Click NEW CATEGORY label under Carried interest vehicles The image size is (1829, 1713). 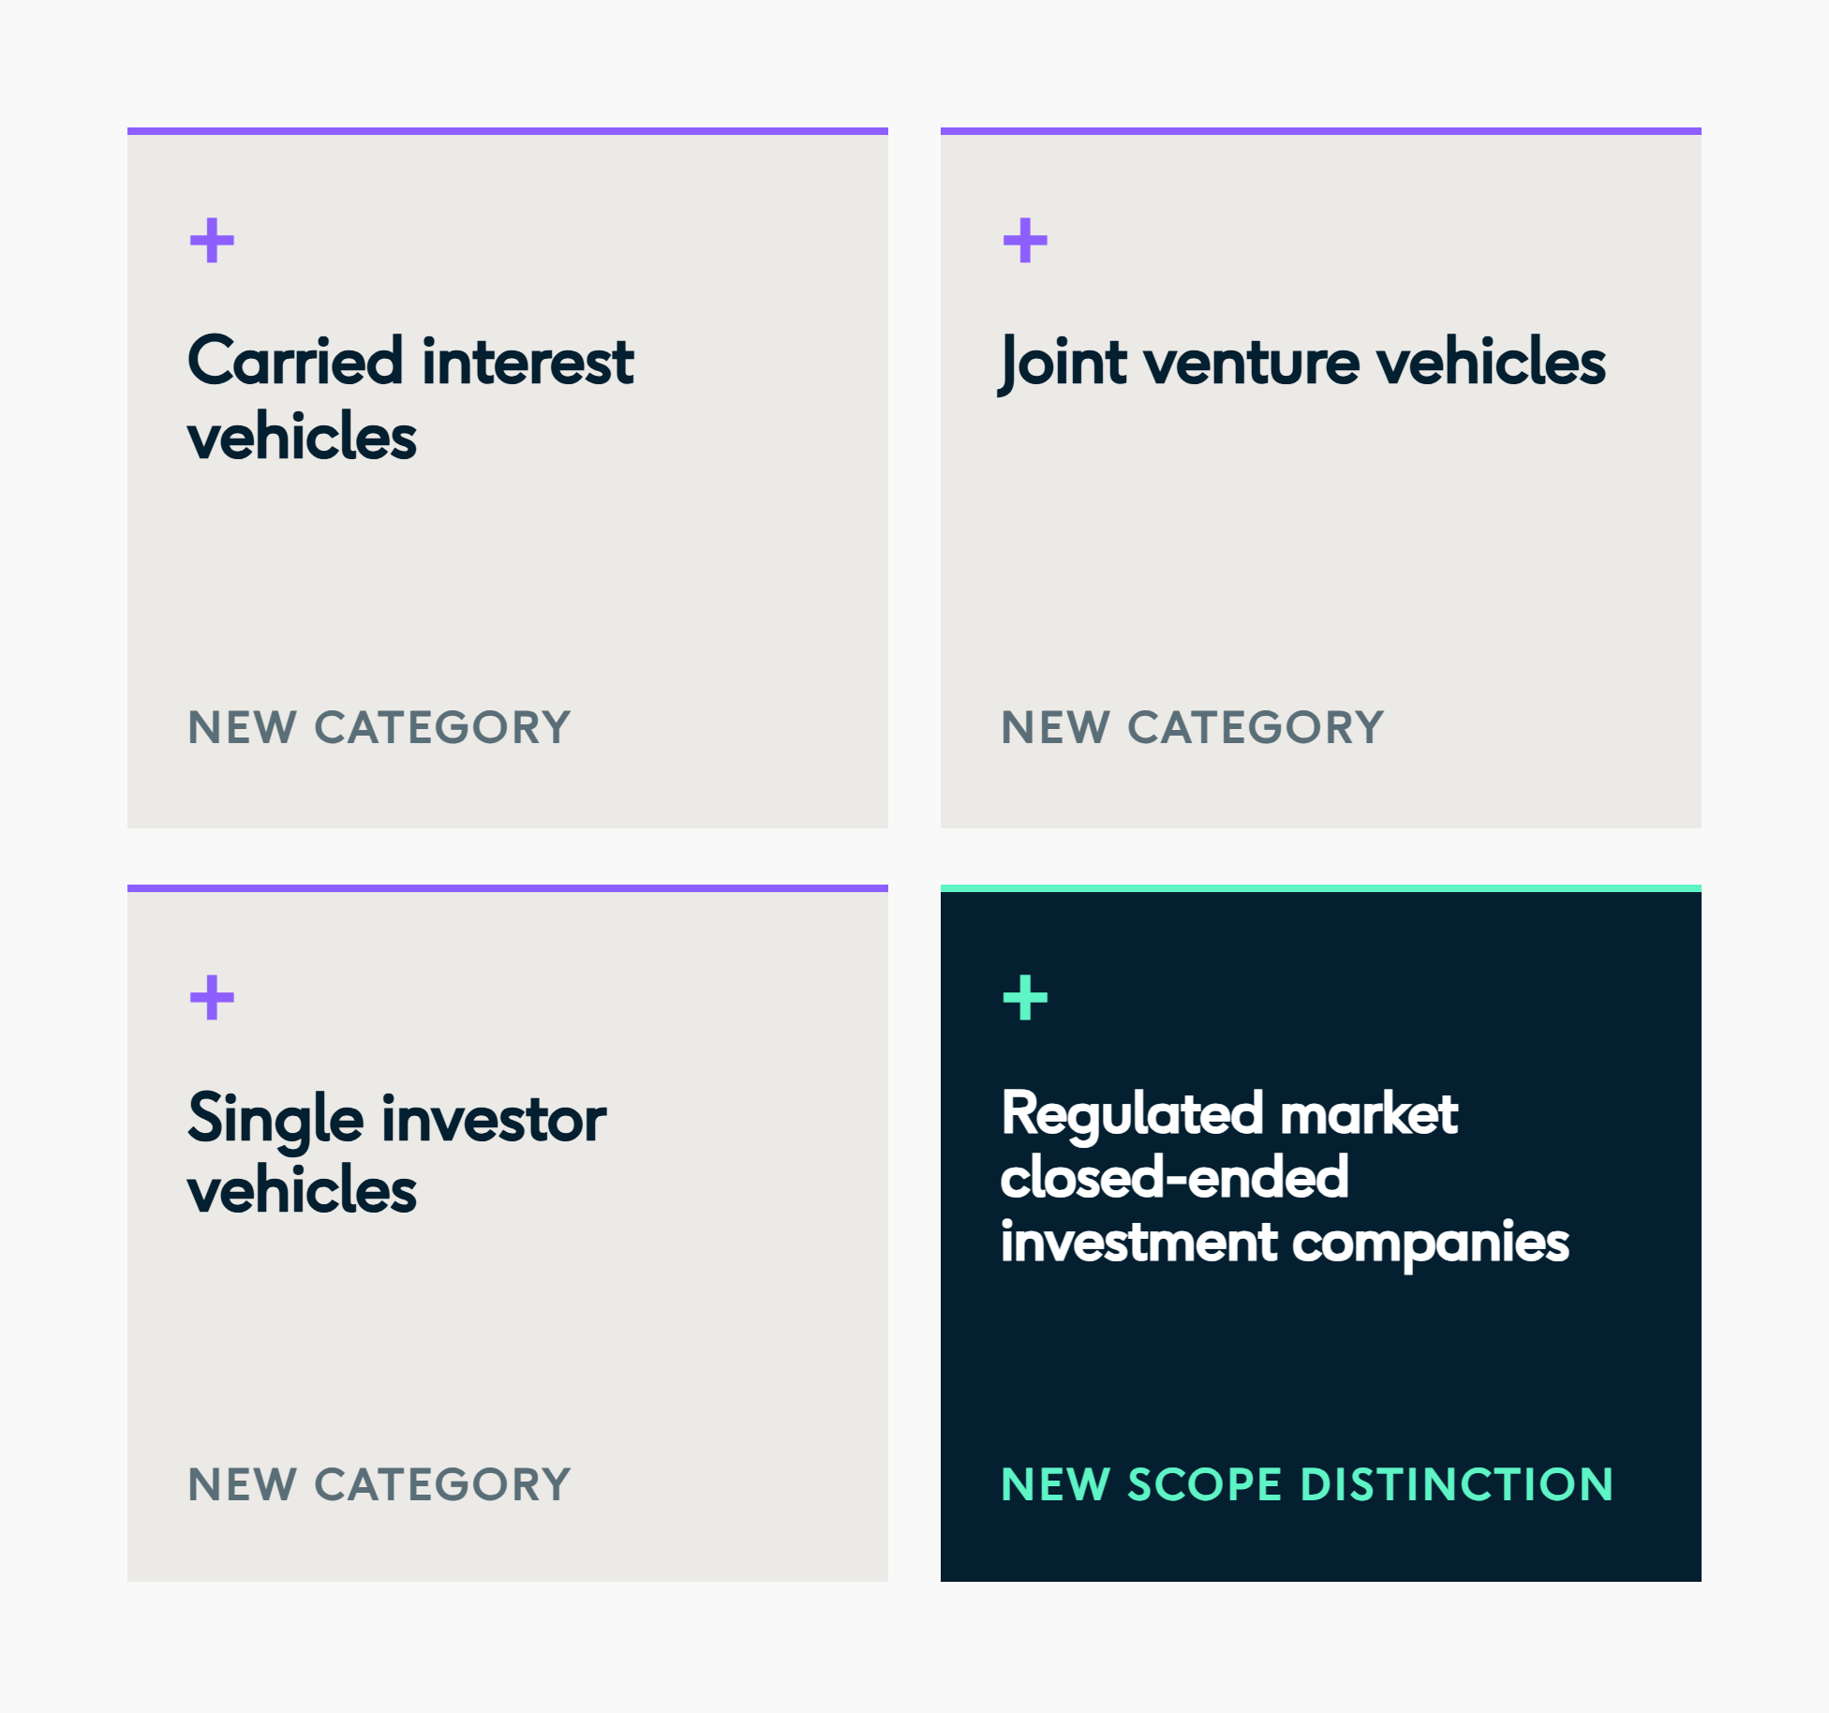pos(379,728)
